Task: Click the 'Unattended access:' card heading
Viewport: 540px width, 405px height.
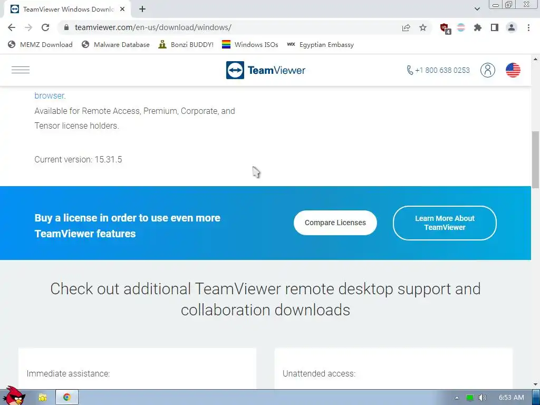Action: [x=319, y=374]
